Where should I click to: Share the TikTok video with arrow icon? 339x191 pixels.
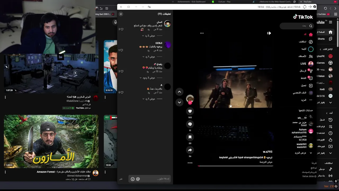pyautogui.click(x=190, y=150)
